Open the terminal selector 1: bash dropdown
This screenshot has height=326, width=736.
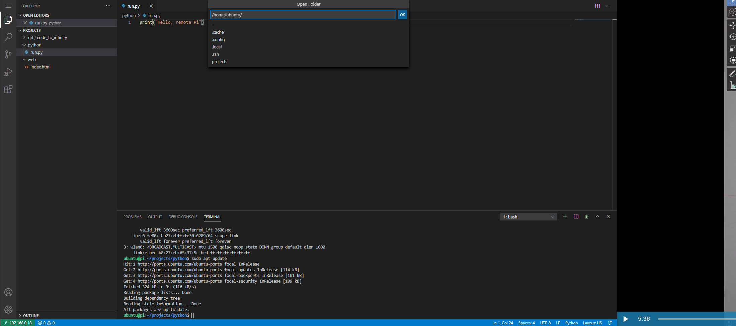(529, 217)
